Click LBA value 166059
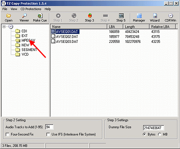 [114, 32]
